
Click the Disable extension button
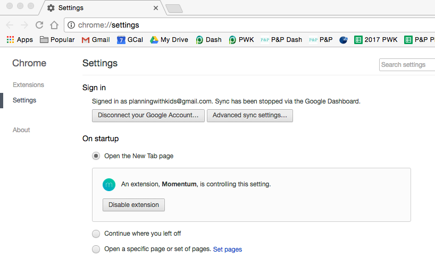[x=133, y=205]
